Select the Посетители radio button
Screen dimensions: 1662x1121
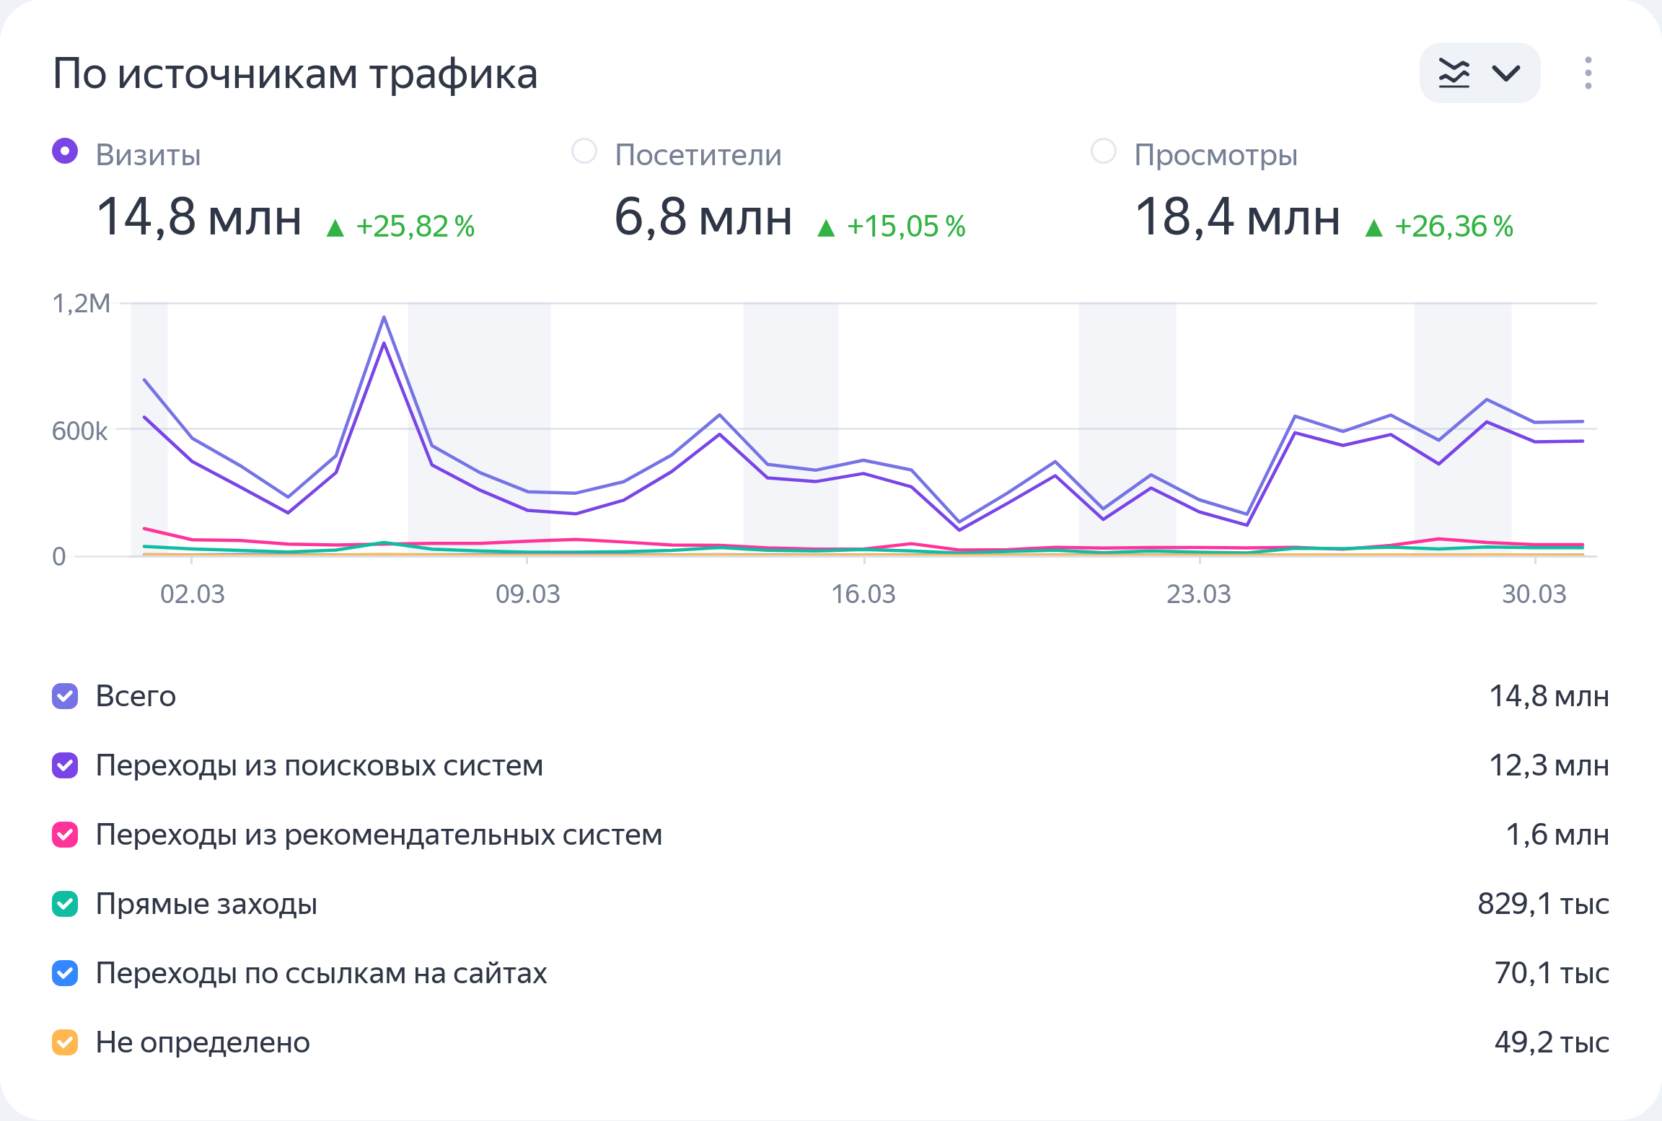tap(584, 151)
